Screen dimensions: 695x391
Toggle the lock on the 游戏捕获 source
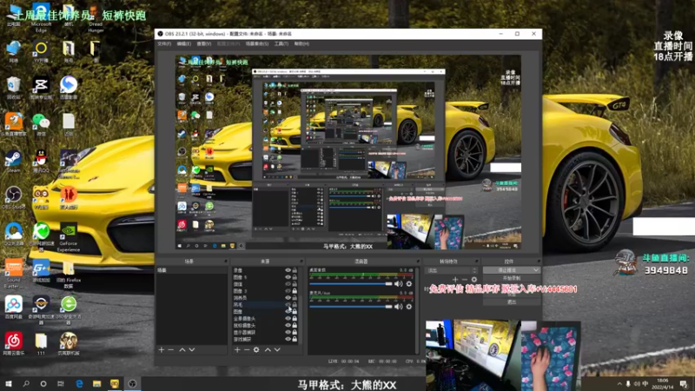(295, 339)
